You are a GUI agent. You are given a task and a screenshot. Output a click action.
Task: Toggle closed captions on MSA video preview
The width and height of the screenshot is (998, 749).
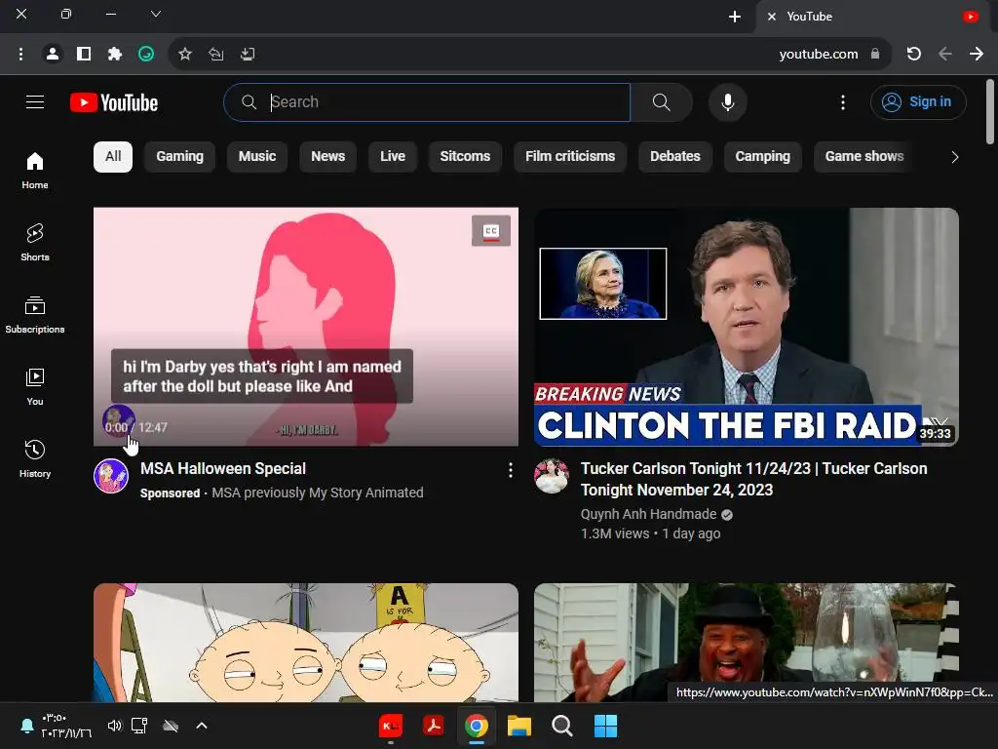click(491, 230)
